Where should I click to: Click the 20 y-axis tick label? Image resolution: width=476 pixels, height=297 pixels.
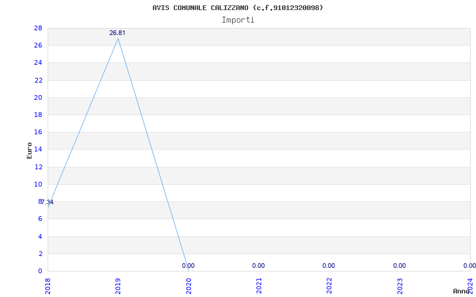click(x=38, y=97)
